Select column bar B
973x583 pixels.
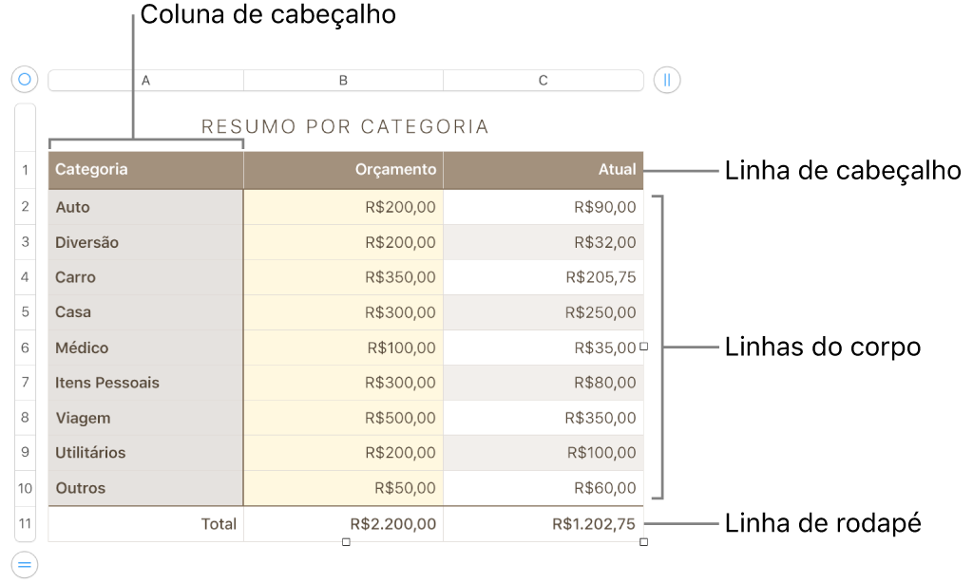[x=343, y=80]
